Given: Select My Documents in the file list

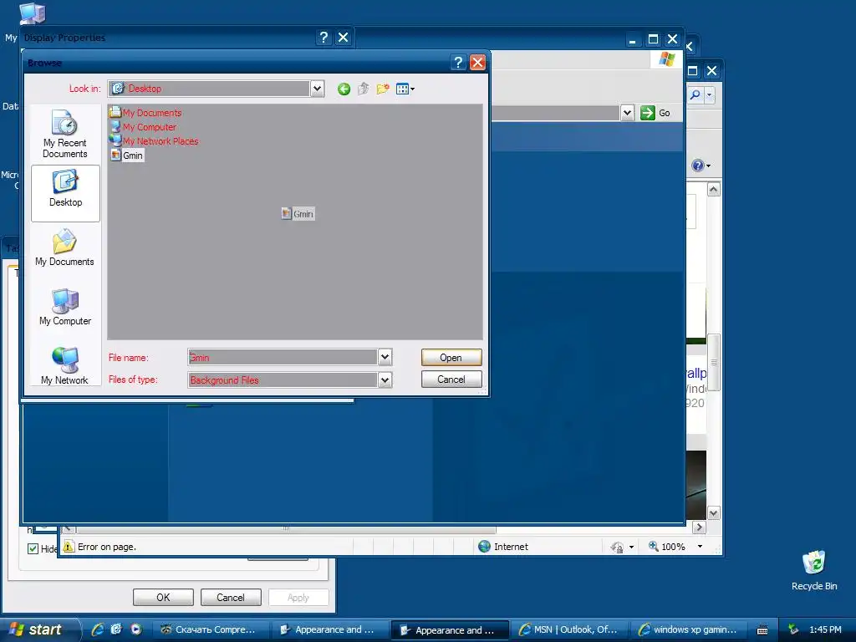Looking at the screenshot, I should tap(145, 113).
